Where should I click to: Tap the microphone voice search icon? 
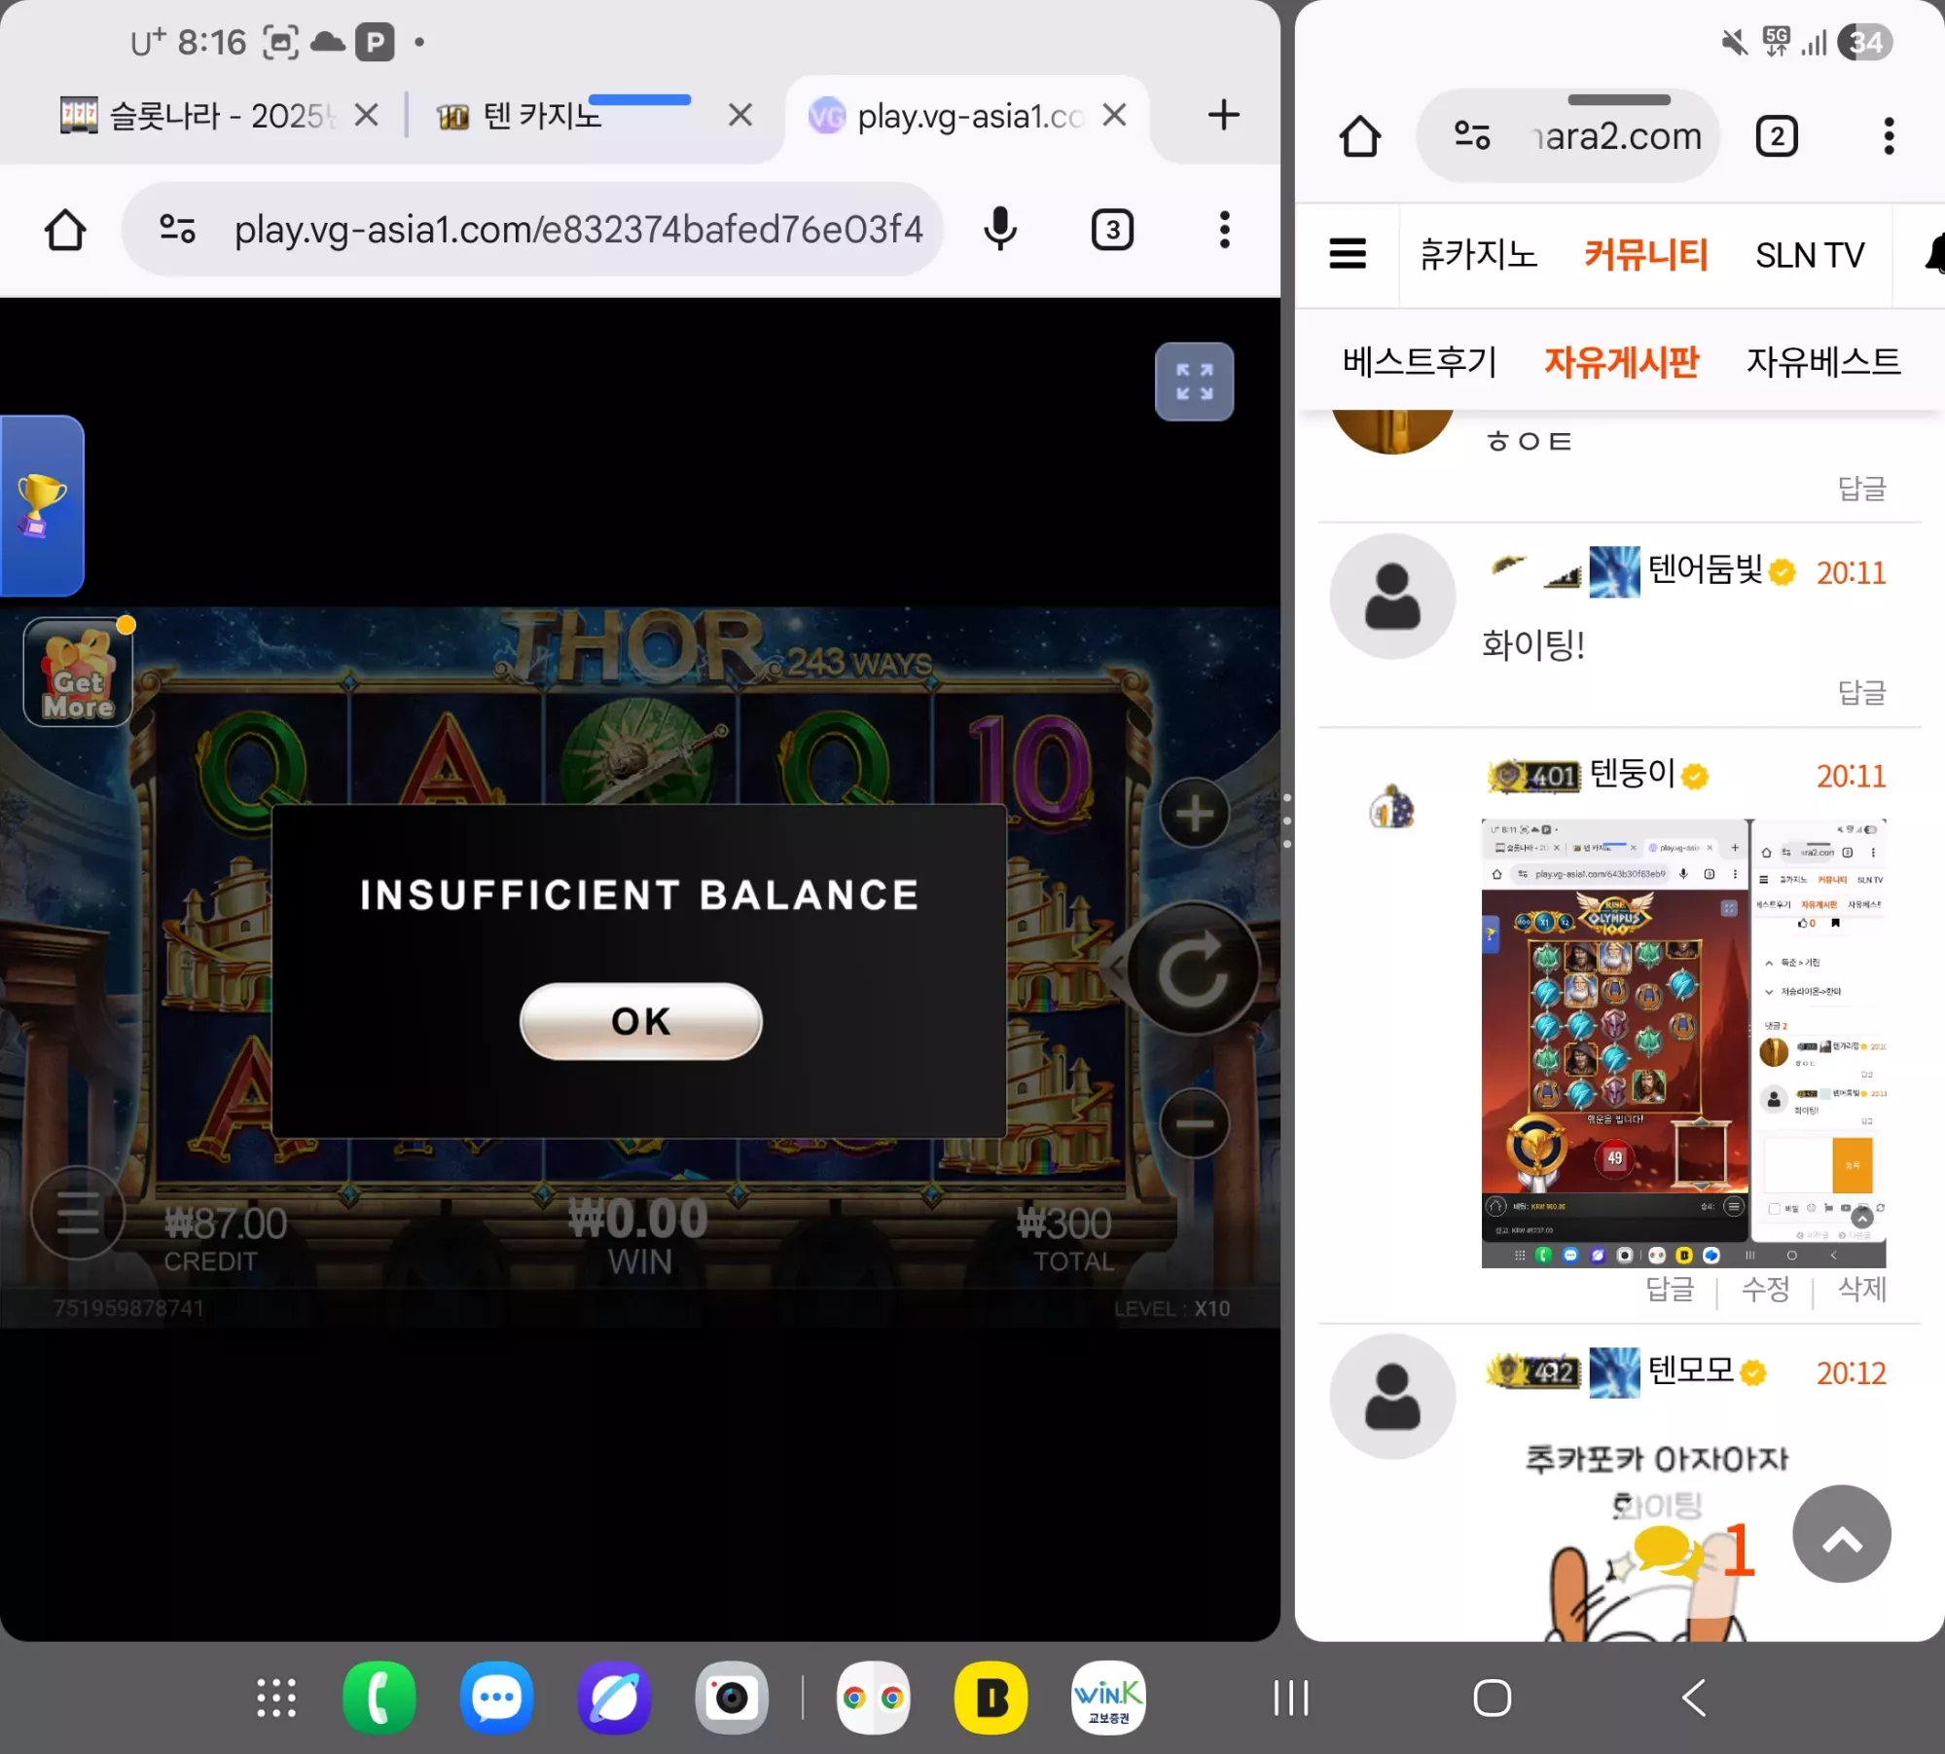(1000, 230)
